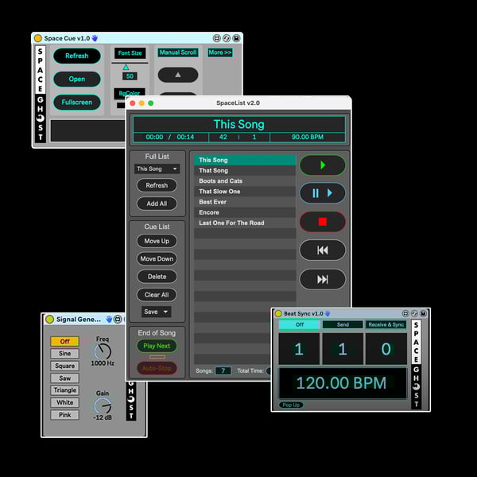Select Off in Signal Generator

[x=65, y=341]
